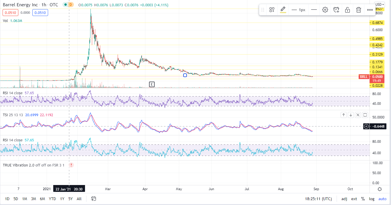
Task: Click the 22 Jan '21 20:30 date label
Action: click(69, 189)
